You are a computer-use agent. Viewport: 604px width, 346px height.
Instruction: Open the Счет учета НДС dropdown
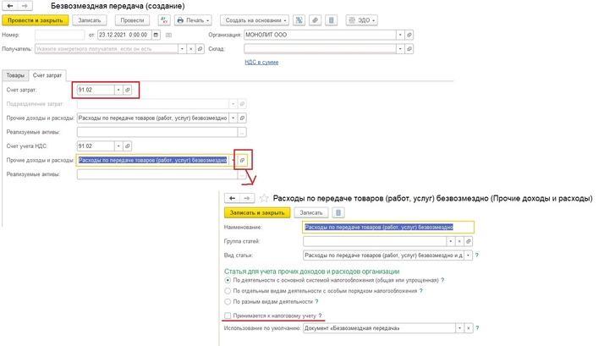click(x=118, y=146)
